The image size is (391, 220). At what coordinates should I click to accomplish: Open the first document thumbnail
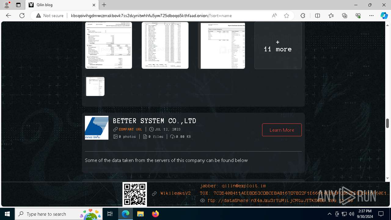pos(108,45)
